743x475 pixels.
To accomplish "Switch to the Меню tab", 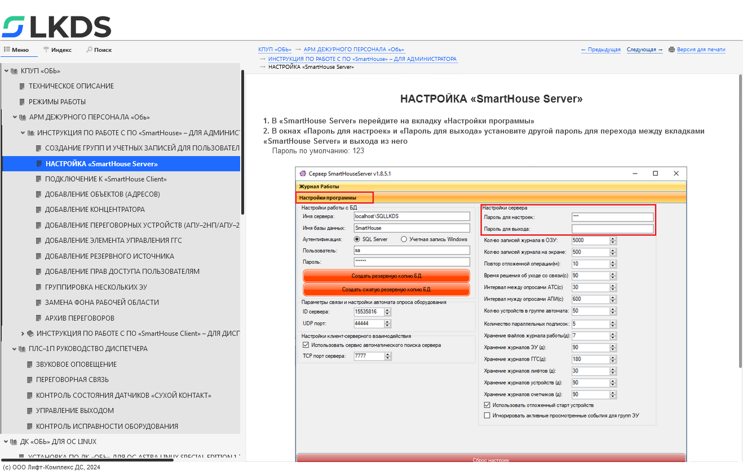I will pyautogui.click(x=16, y=50).
